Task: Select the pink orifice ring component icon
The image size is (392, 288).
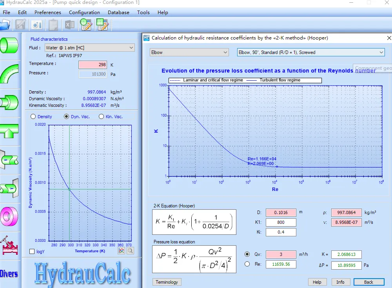Action: 9,217
